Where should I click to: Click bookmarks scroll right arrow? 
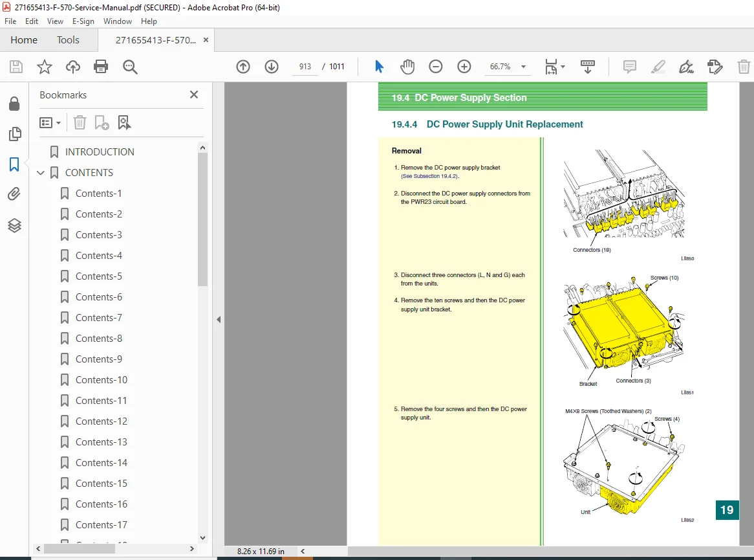[192, 548]
